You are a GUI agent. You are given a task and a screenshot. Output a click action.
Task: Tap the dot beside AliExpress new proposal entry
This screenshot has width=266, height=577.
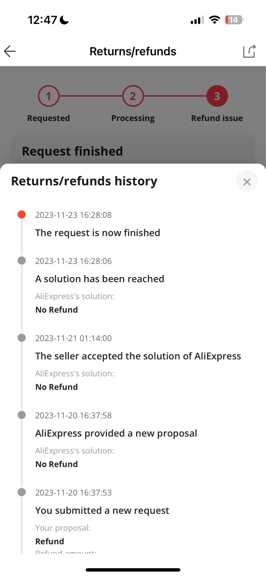click(22, 415)
